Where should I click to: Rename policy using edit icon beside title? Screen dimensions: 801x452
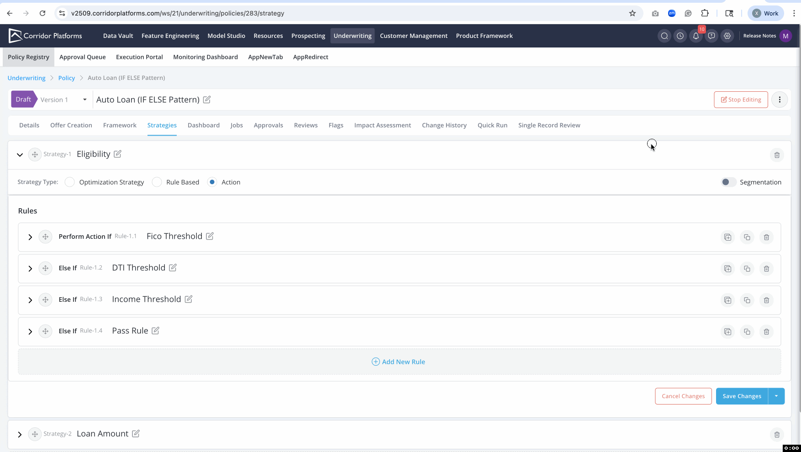207,100
